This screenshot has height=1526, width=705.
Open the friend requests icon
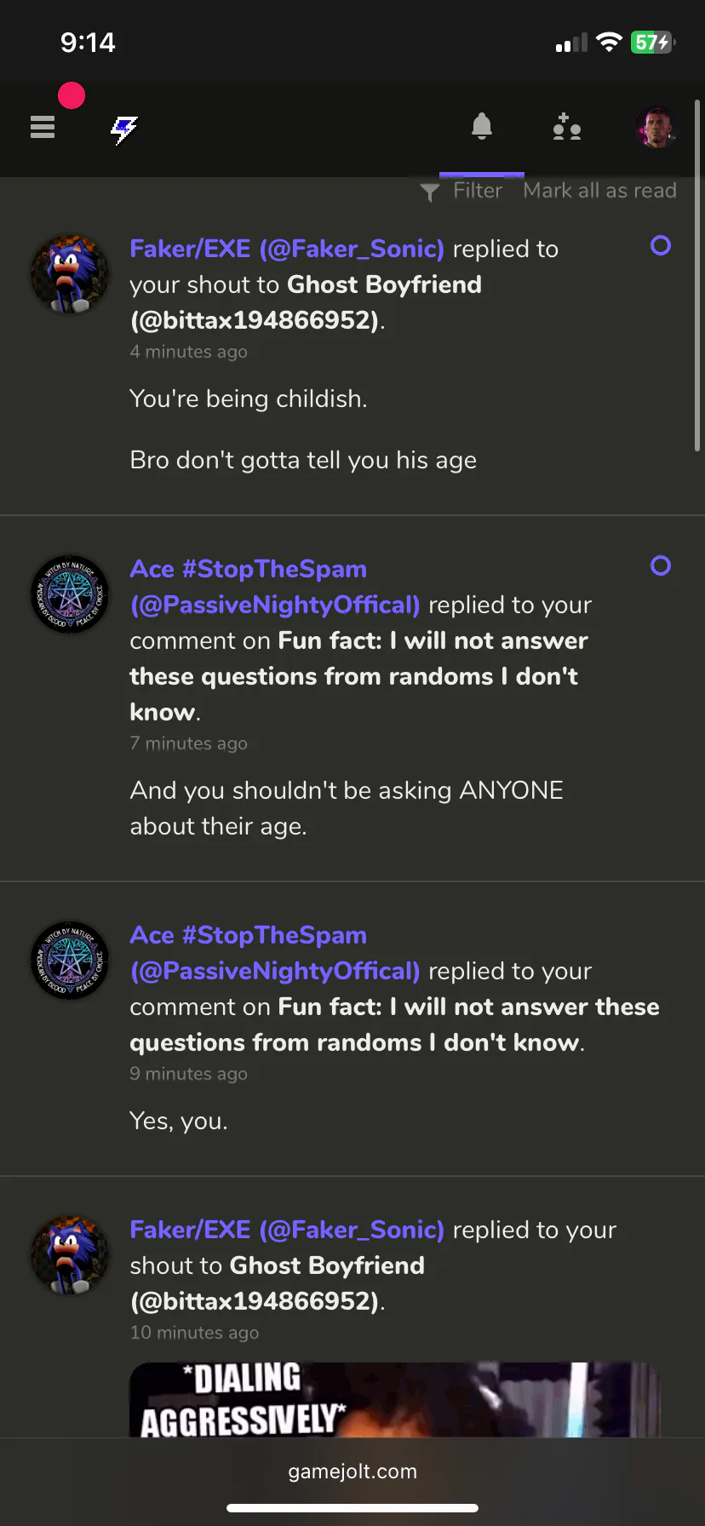(567, 127)
